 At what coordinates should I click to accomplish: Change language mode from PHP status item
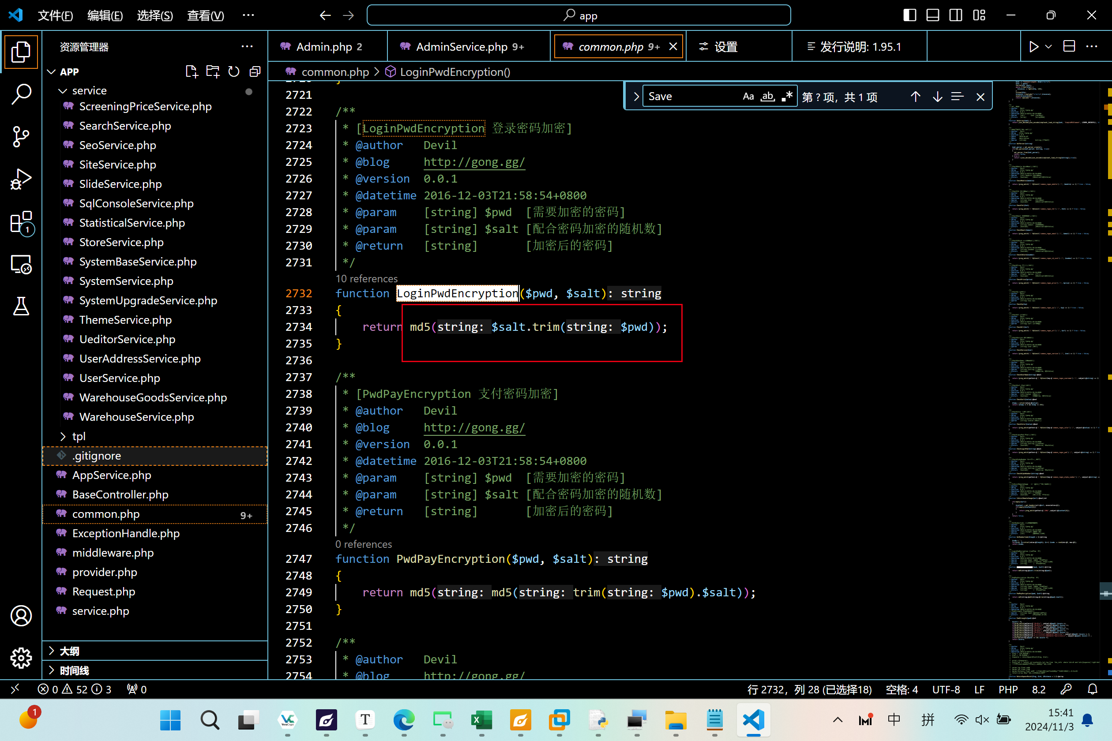(1008, 689)
